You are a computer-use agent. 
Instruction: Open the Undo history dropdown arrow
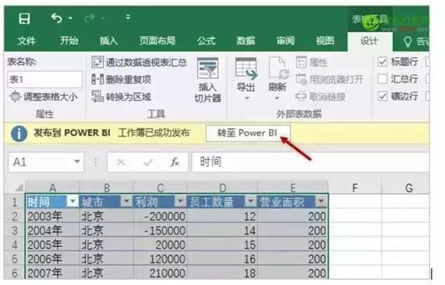click(x=70, y=19)
